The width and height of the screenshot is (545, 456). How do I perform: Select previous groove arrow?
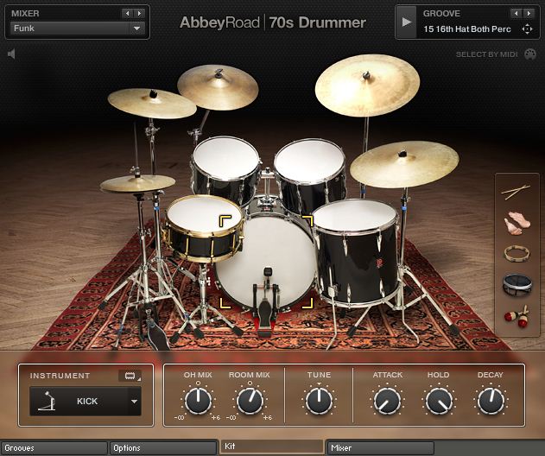[x=516, y=14]
